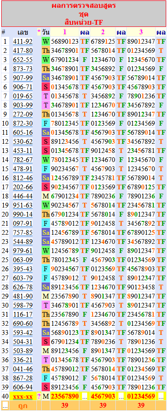
Task: Click the ellipsis in the bottom-left cell
Action: click(5, 406)
